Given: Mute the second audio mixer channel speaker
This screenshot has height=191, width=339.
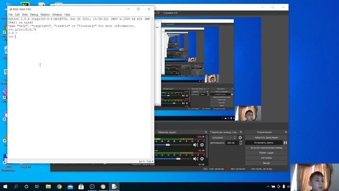Looking at the screenshot, I should (195, 159).
